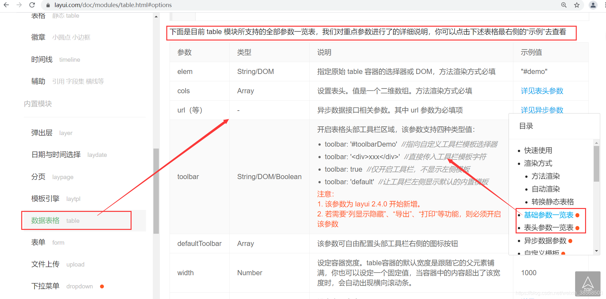
Task: Select the toolbar parameter cell
Action: 199,177
